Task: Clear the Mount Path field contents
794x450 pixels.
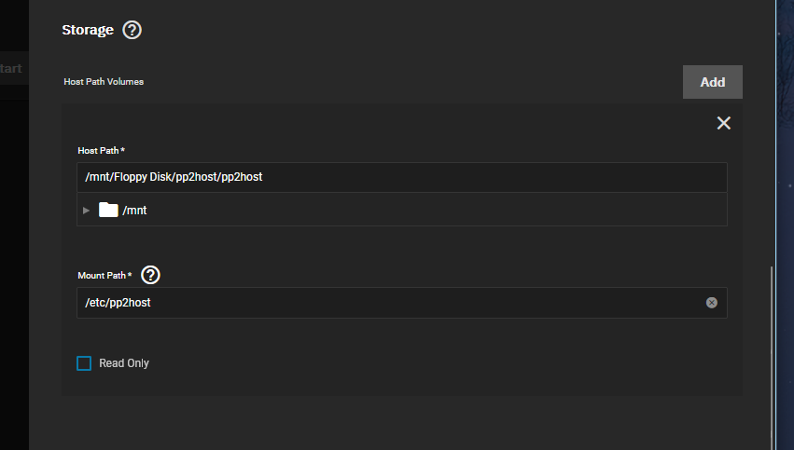Action: click(x=712, y=303)
